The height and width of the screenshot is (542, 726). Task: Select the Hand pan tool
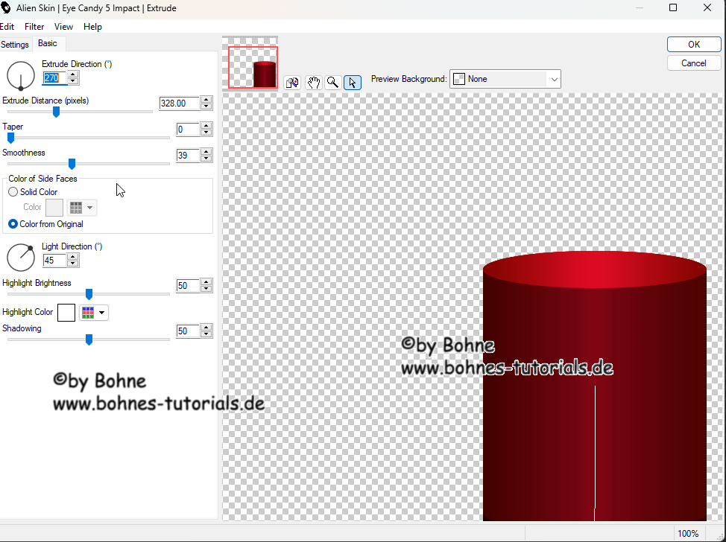tap(313, 82)
